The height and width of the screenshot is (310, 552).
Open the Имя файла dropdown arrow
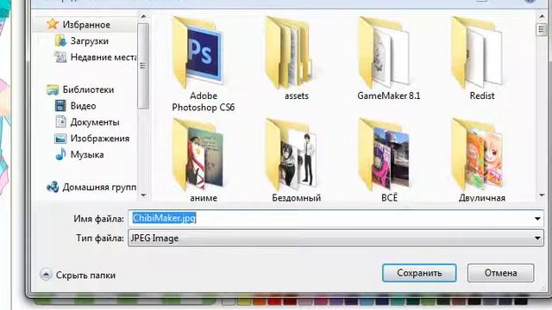(x=537, y=219)
